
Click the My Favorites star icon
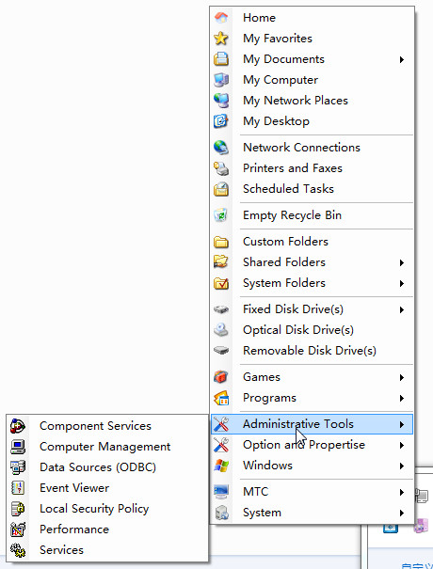[221, 39]
